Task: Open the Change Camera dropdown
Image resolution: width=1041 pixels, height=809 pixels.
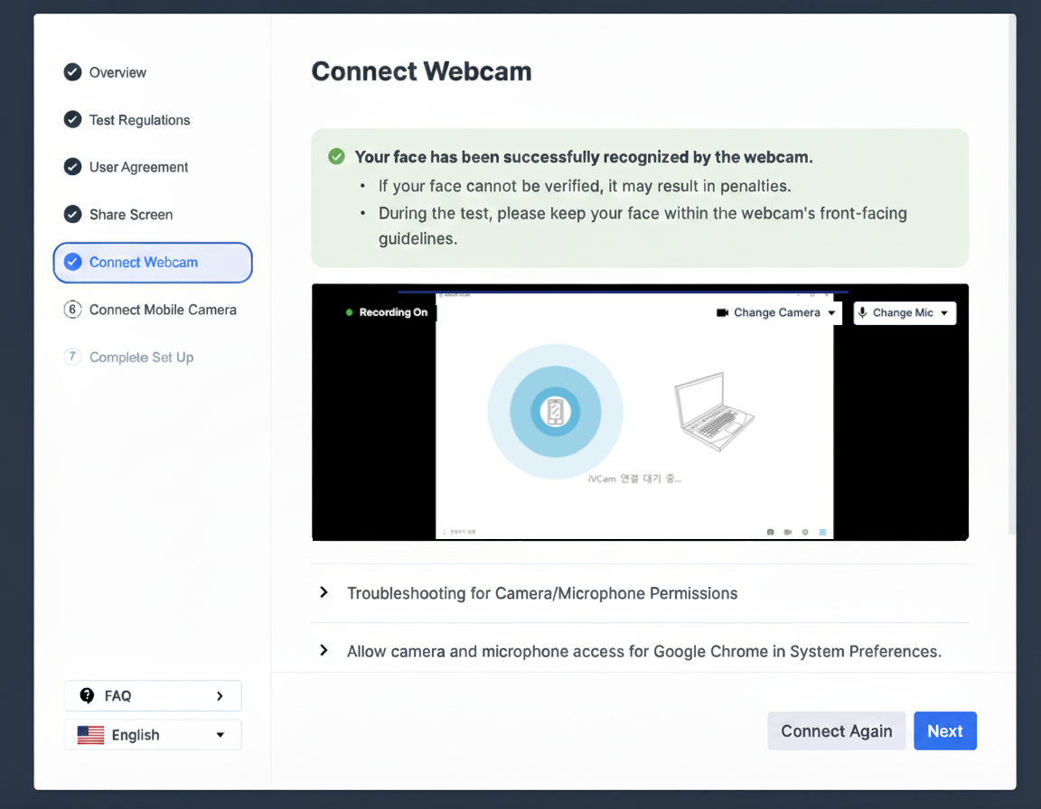Action: (x=776, y=313)
